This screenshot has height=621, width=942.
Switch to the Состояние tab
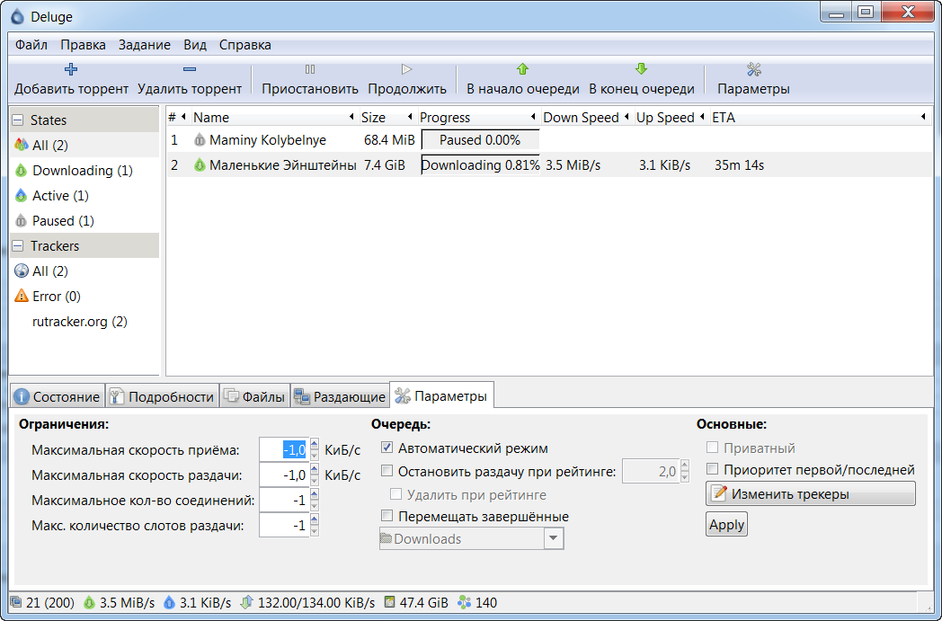(57, 396)
